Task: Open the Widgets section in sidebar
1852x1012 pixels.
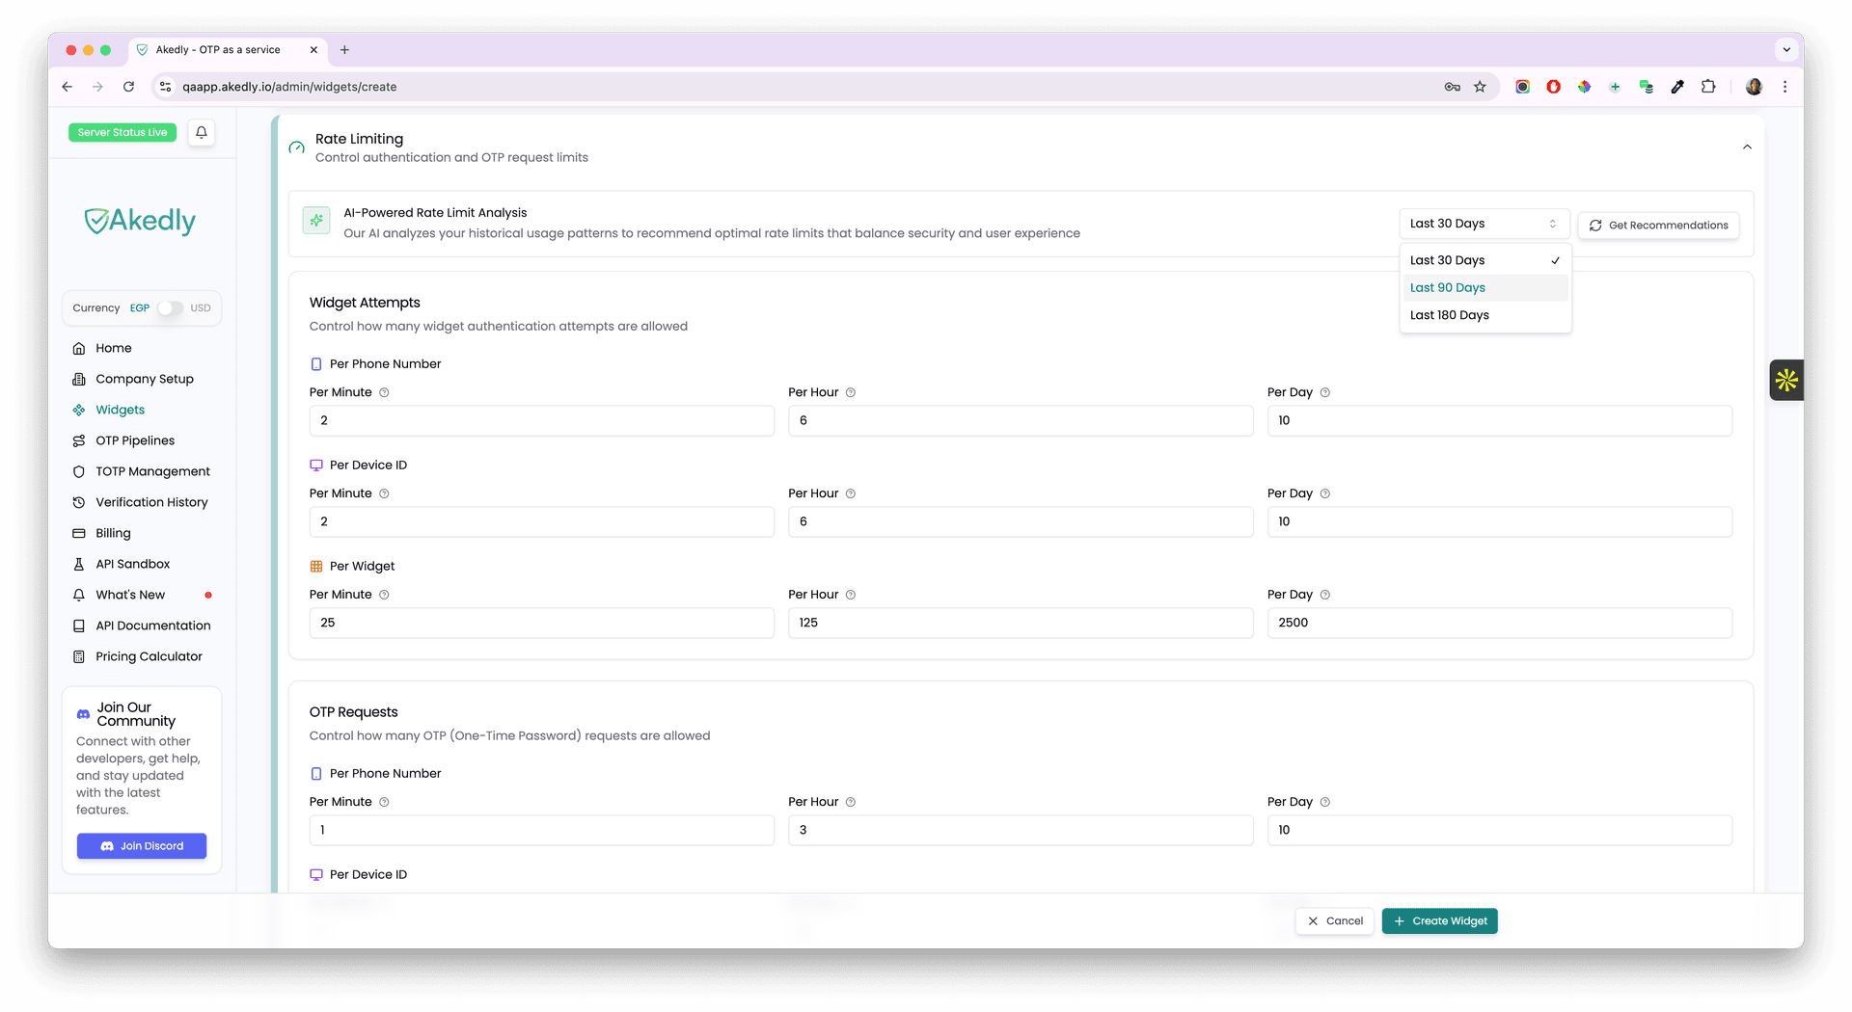Action: point(121,410)
